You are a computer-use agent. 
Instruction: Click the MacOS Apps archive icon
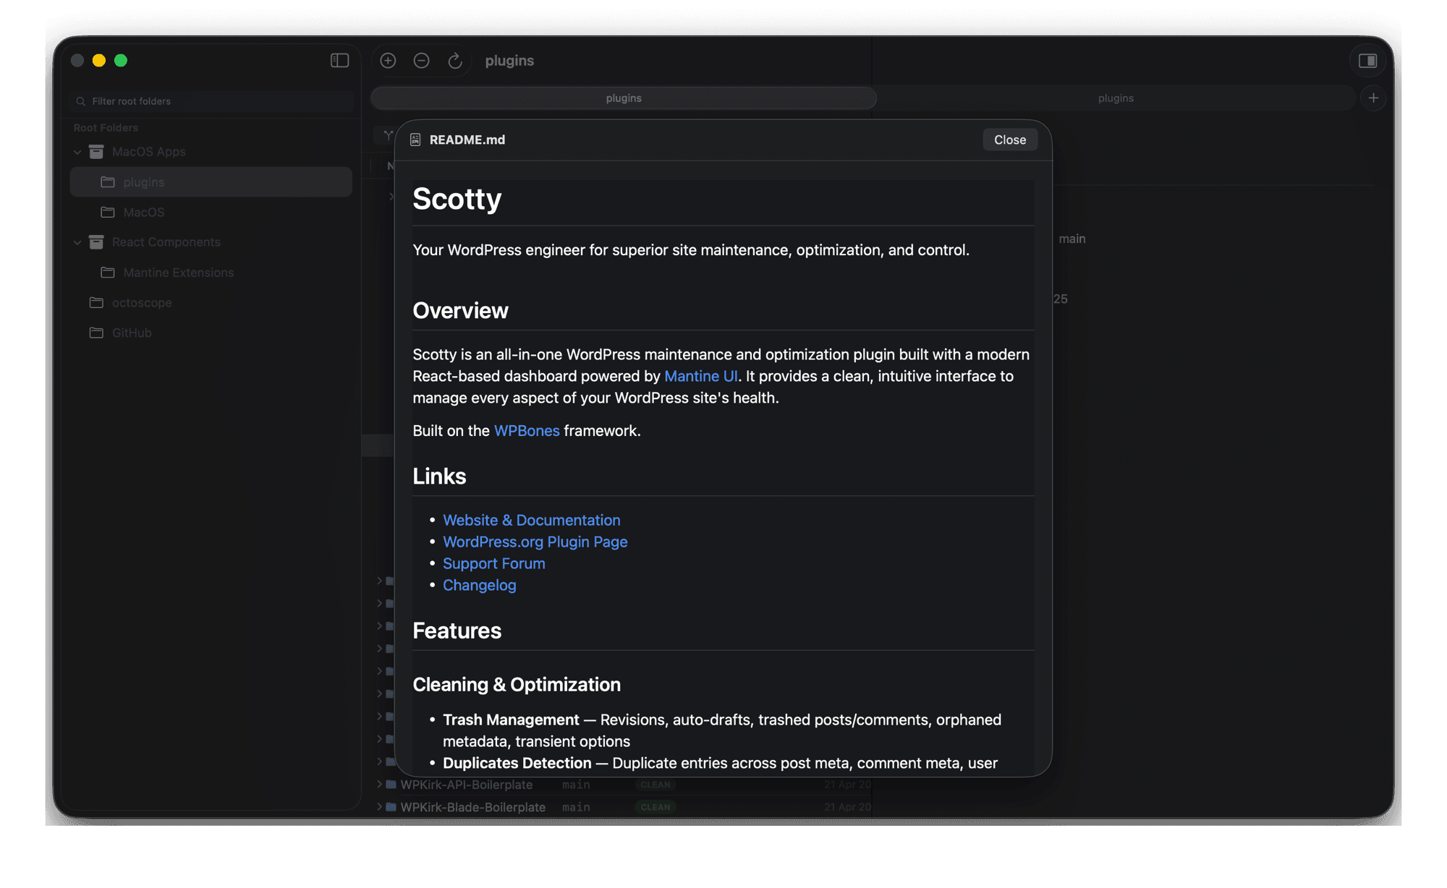96,152
